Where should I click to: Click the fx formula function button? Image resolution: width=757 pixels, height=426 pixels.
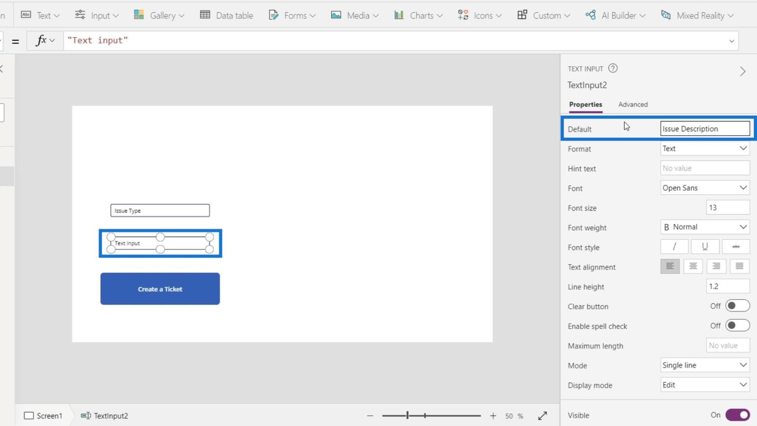tap(45, 41)
